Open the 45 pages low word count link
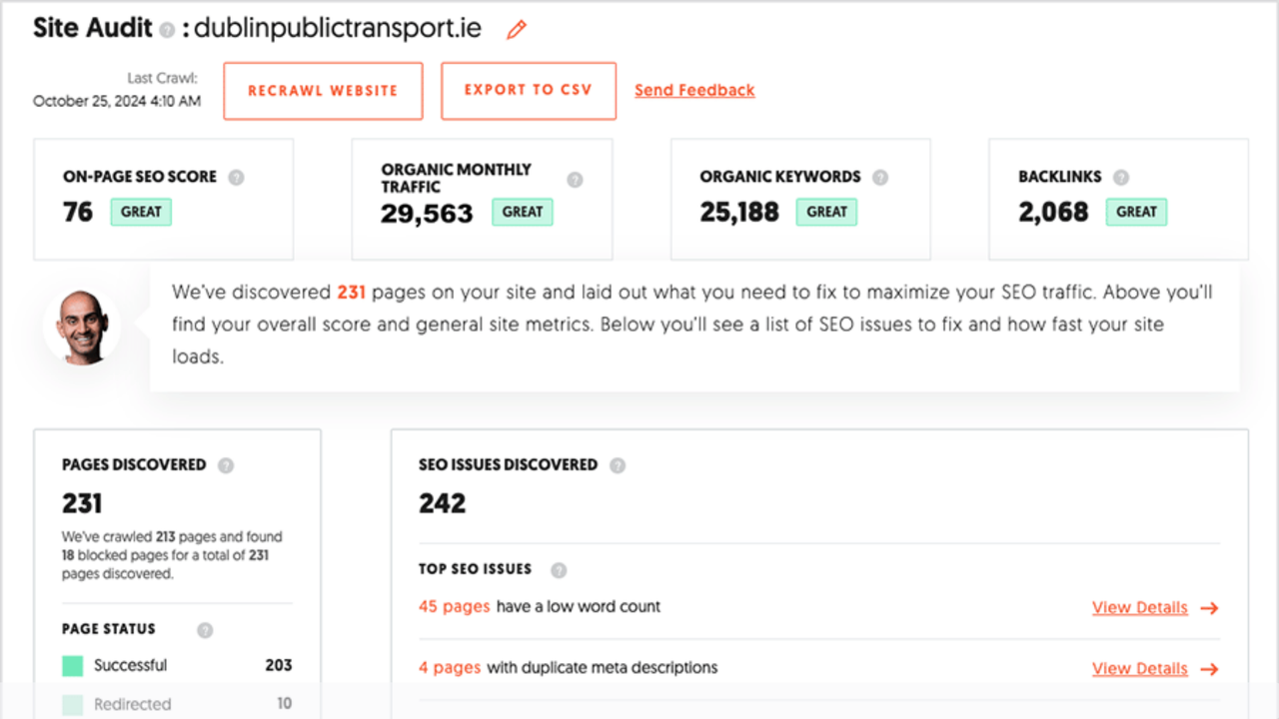The width and height of the screenshot is (1279, 719). [455, 606]
